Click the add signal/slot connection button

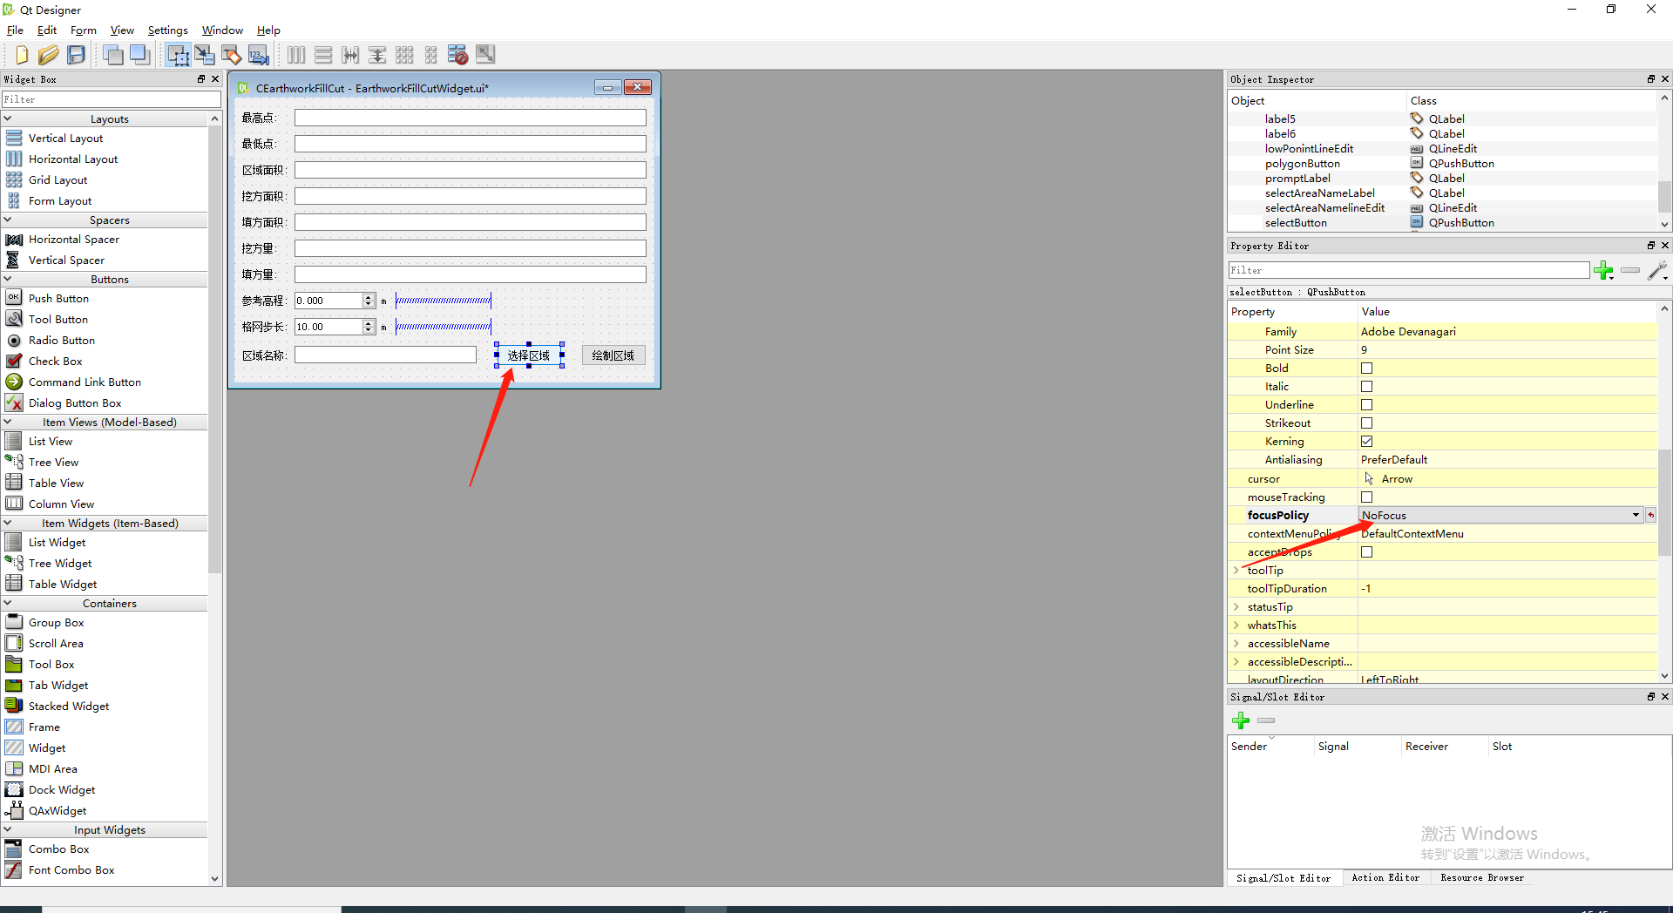tap(1241, 720)
